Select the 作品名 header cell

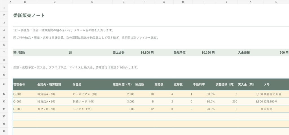(92, 84)
